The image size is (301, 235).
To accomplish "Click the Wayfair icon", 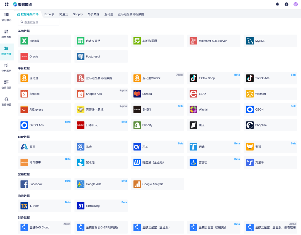I will 193,109.
